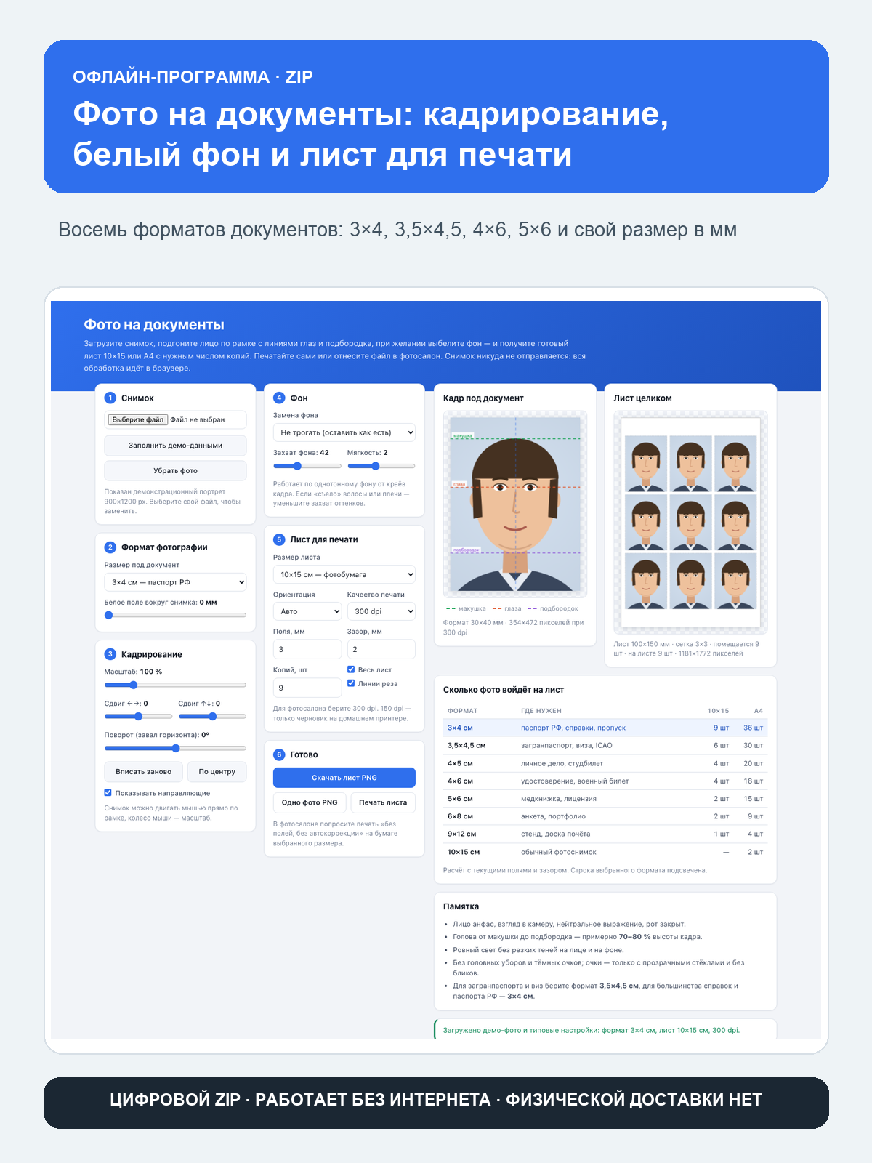Toggle 'Показывать направляющие' checkbox
872x1163 pixels.
(x=108, y=793)
